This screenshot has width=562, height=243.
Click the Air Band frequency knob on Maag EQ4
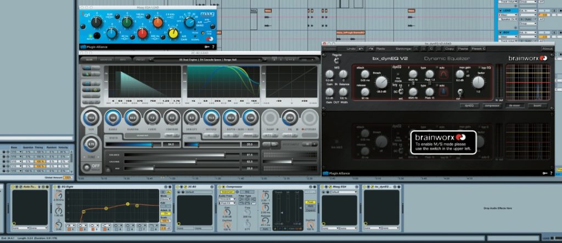pos(189,22)
